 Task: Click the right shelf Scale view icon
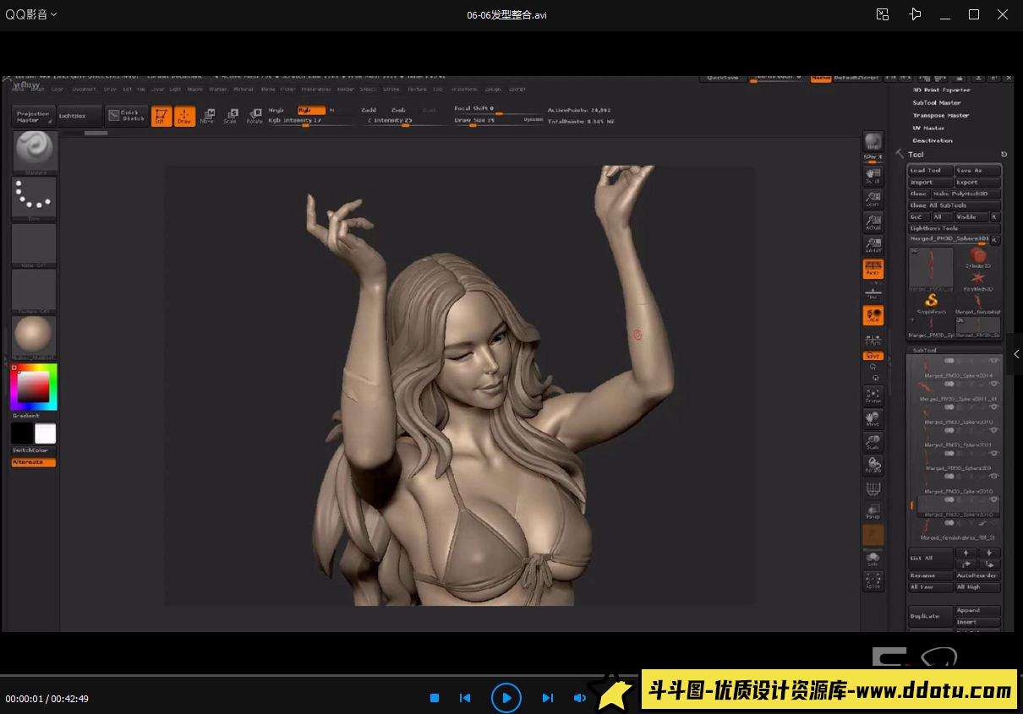click(873, 442)
